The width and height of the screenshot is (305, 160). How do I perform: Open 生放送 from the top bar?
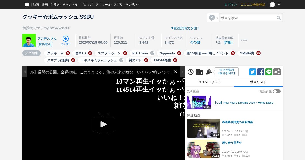coord(55,5)
